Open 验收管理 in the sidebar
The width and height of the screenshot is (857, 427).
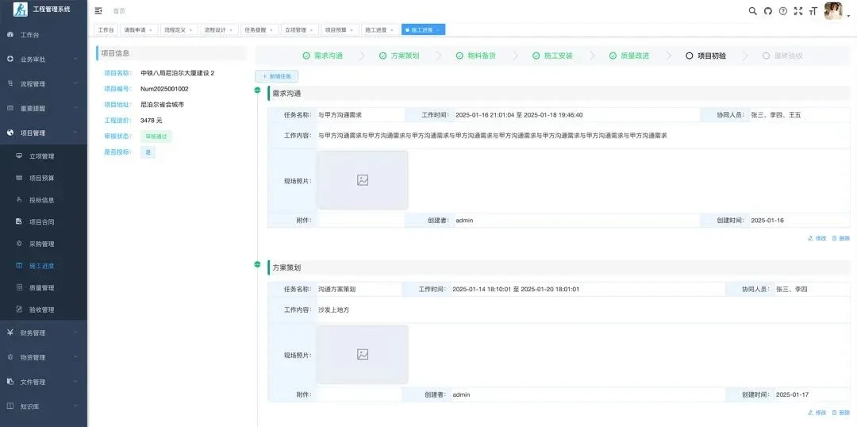tap(43, 310)
